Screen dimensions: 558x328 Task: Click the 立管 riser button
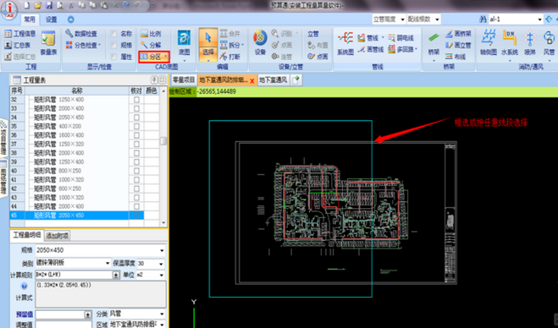click(x=313, y=34)
